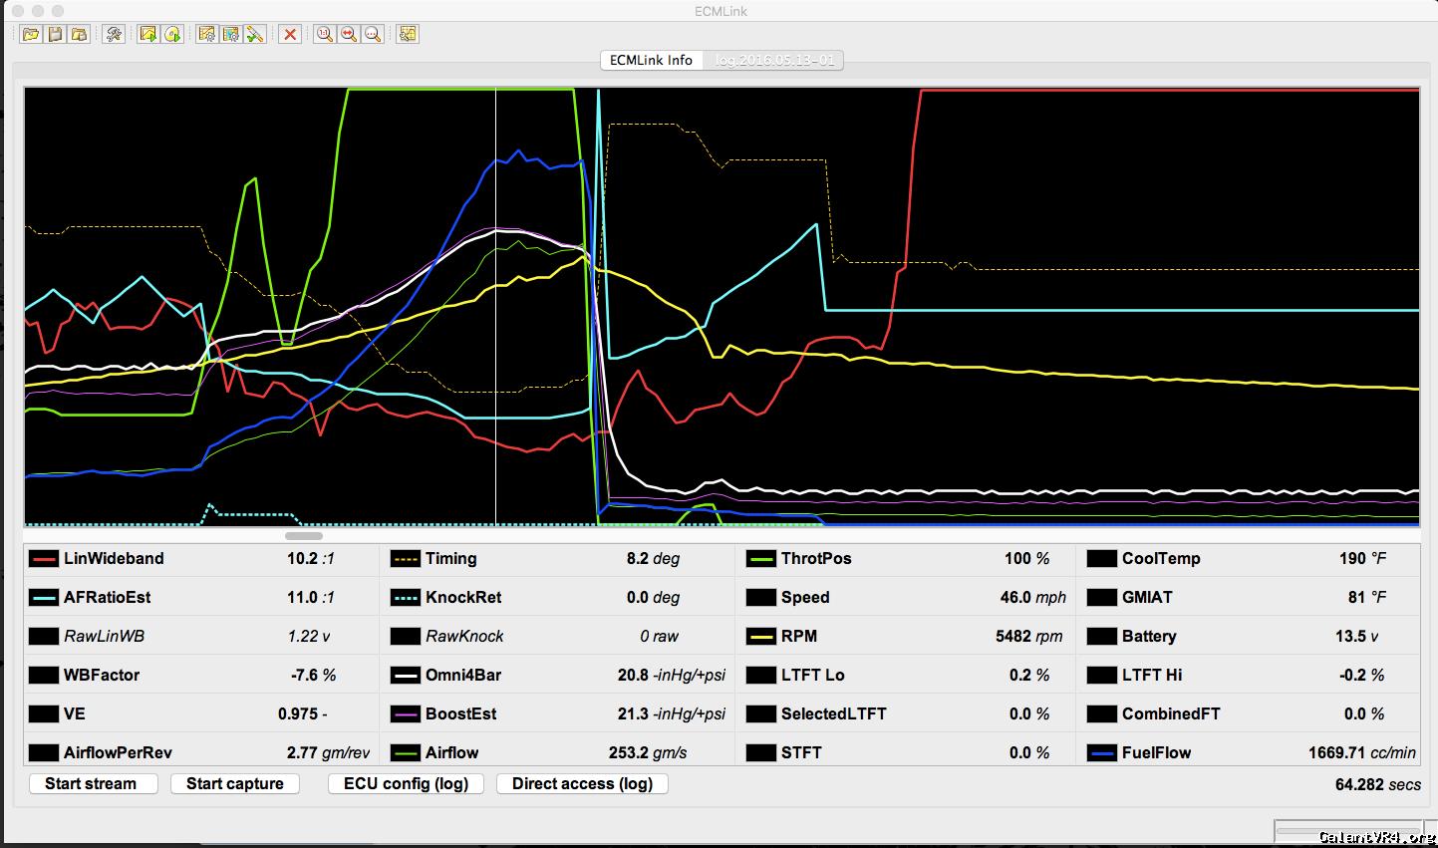Click the magnifier icon with three dots
The width and height of the screenshot is (1438, 848).
coord(373,34)
